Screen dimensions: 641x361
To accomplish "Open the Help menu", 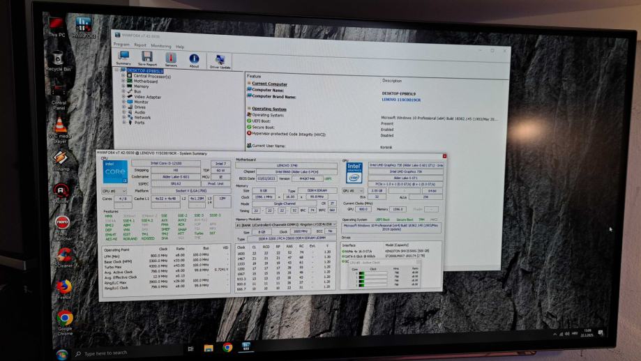I will pyautogui.click(x=180, y=47).
